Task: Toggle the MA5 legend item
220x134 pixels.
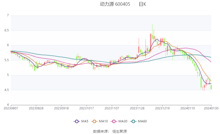Action: point(81,121)
